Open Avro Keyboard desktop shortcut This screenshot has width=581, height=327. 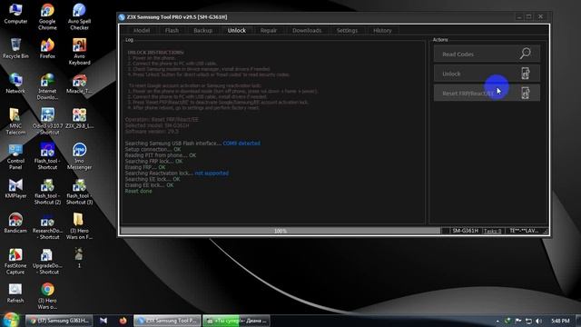tap(79, 52)
